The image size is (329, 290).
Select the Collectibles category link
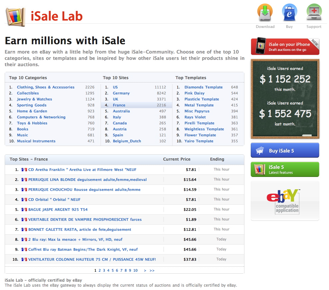click(x=28, y=93)
